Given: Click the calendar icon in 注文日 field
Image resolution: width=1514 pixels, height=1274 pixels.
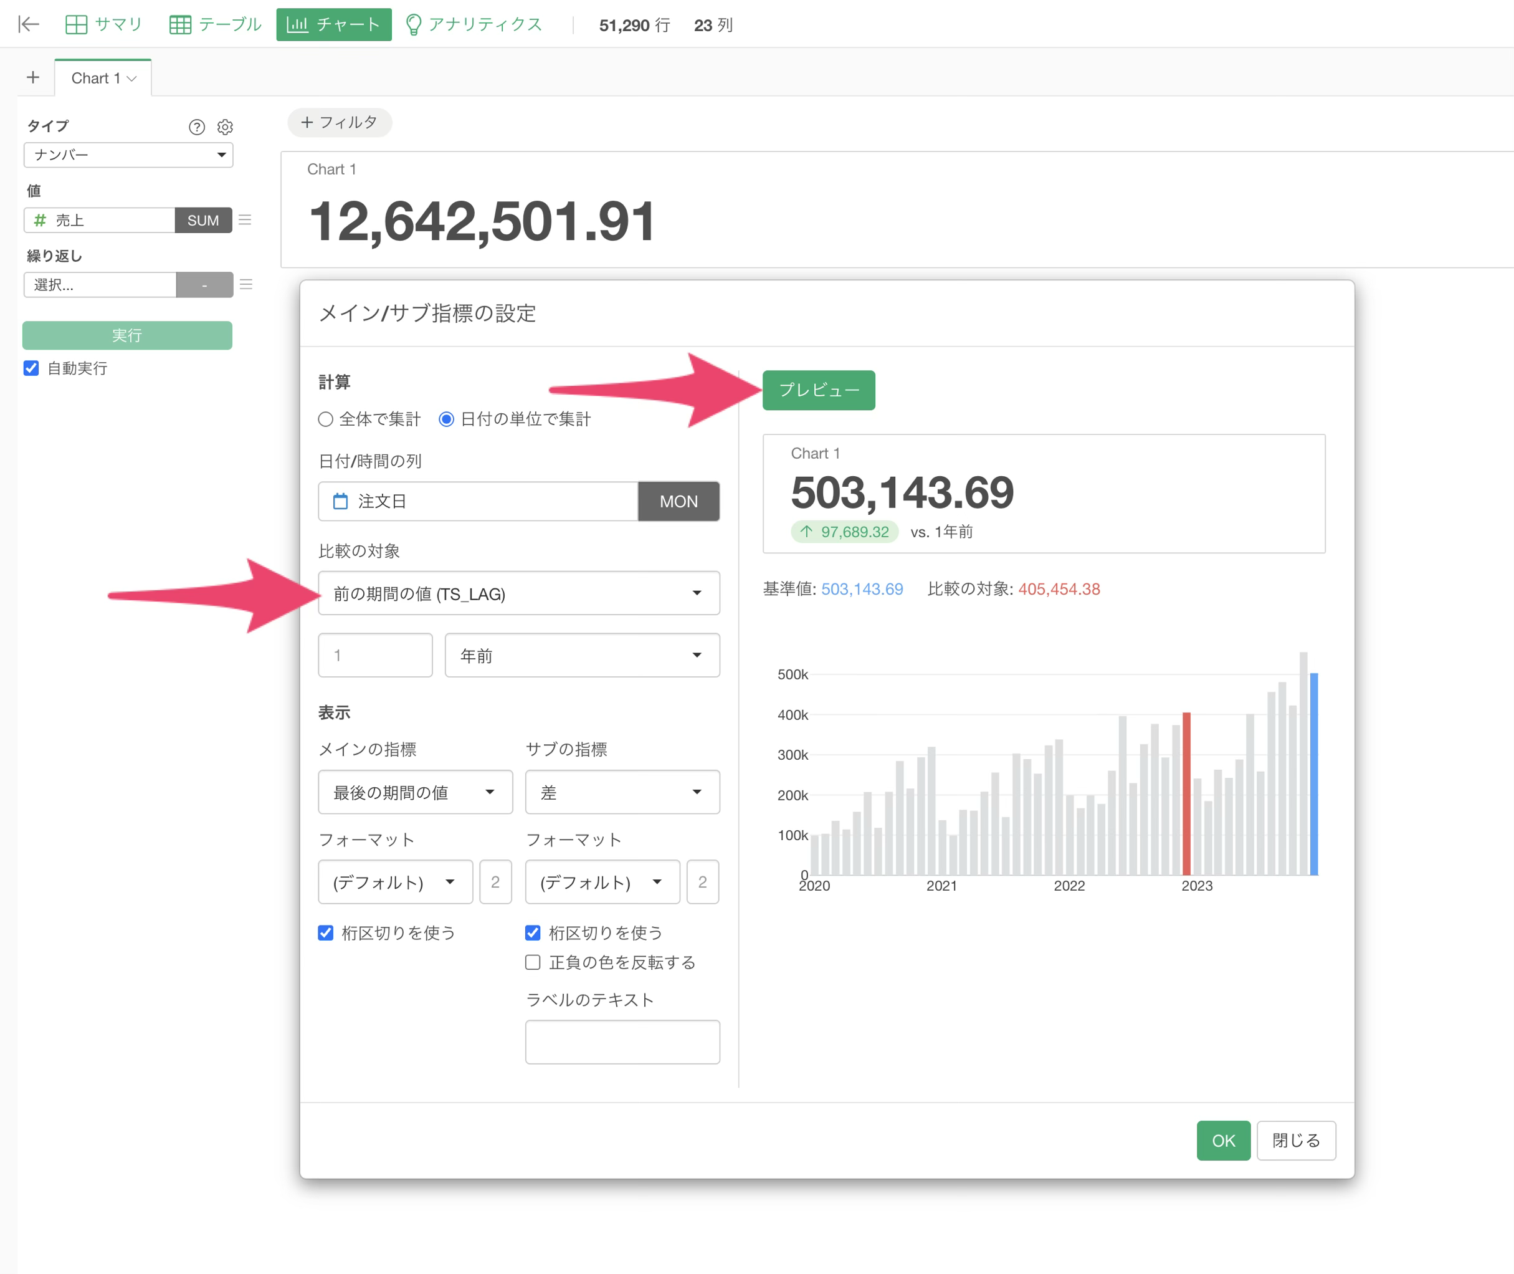Looking at the screenshot, I should coord(340,501).
